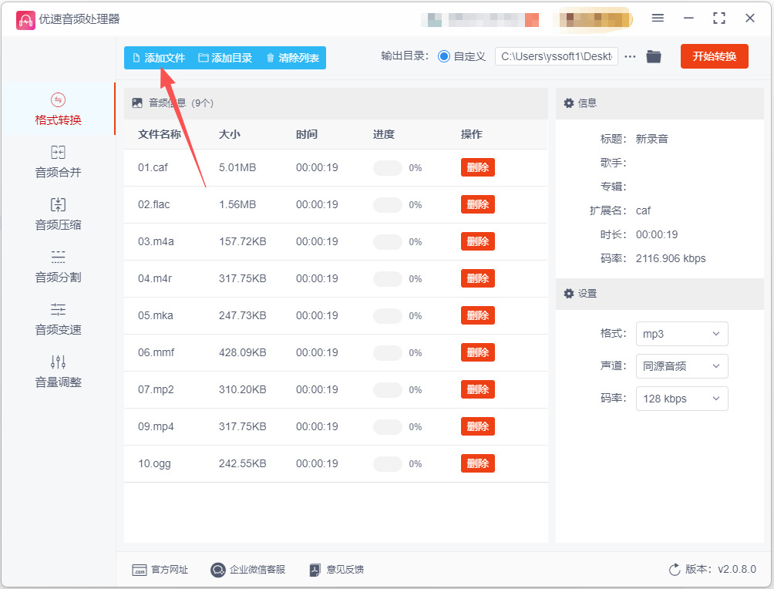This screenshot has width=774, height=589.
Task: Switch to 音频变速 speed change tool
Action: pyautogui.click(x=58, y=318)
